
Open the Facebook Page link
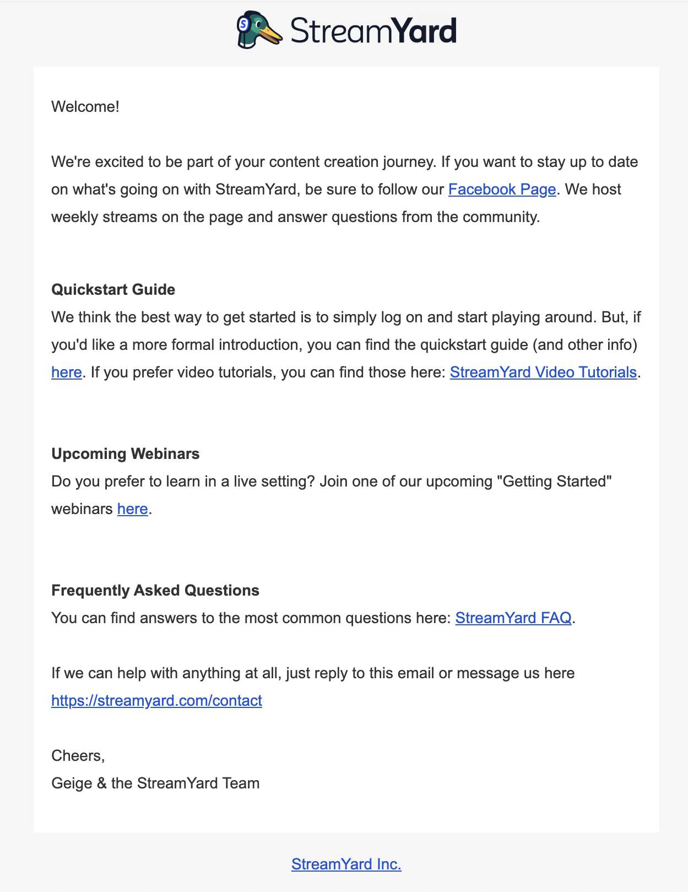[502, 190]
